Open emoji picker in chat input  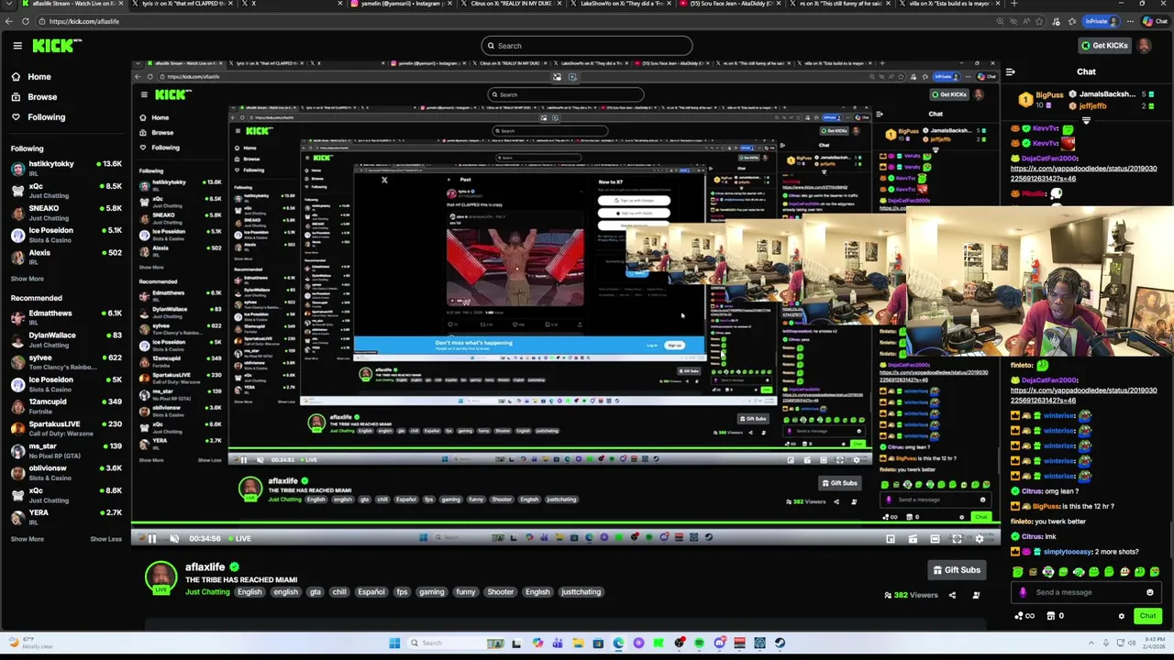1150,592
